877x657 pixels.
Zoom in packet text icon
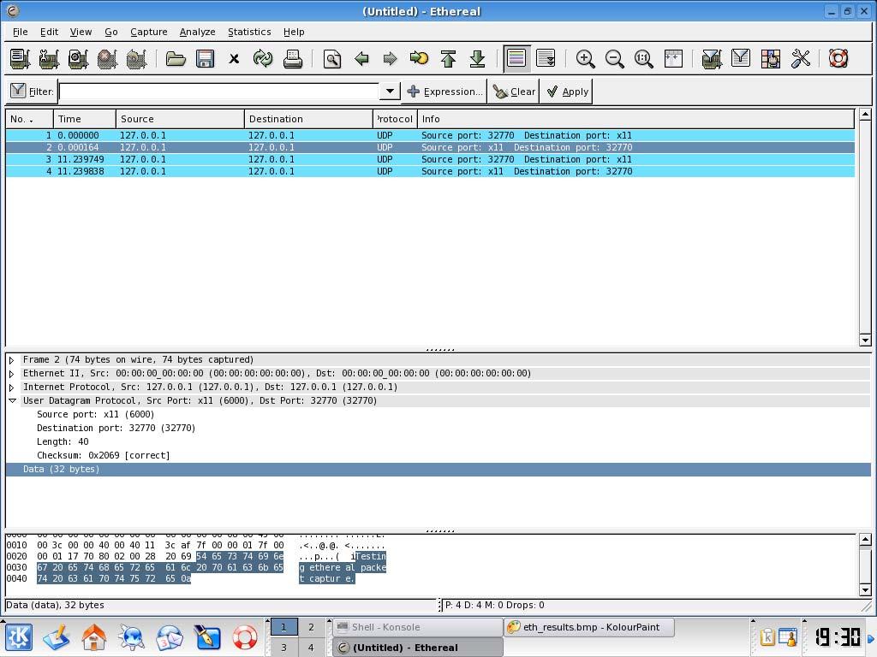point(586,59)
